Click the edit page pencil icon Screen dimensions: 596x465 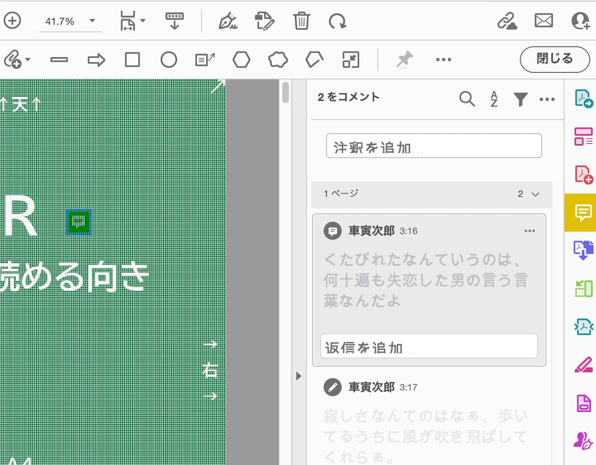(x=264, y=21)
